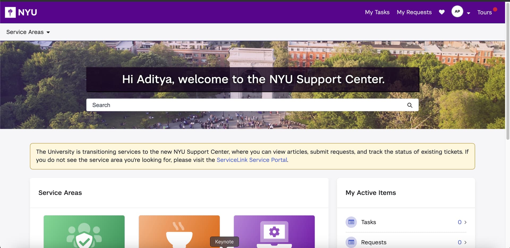
Task: Click the NYU torch logo
Action: [x=10, y=12]
